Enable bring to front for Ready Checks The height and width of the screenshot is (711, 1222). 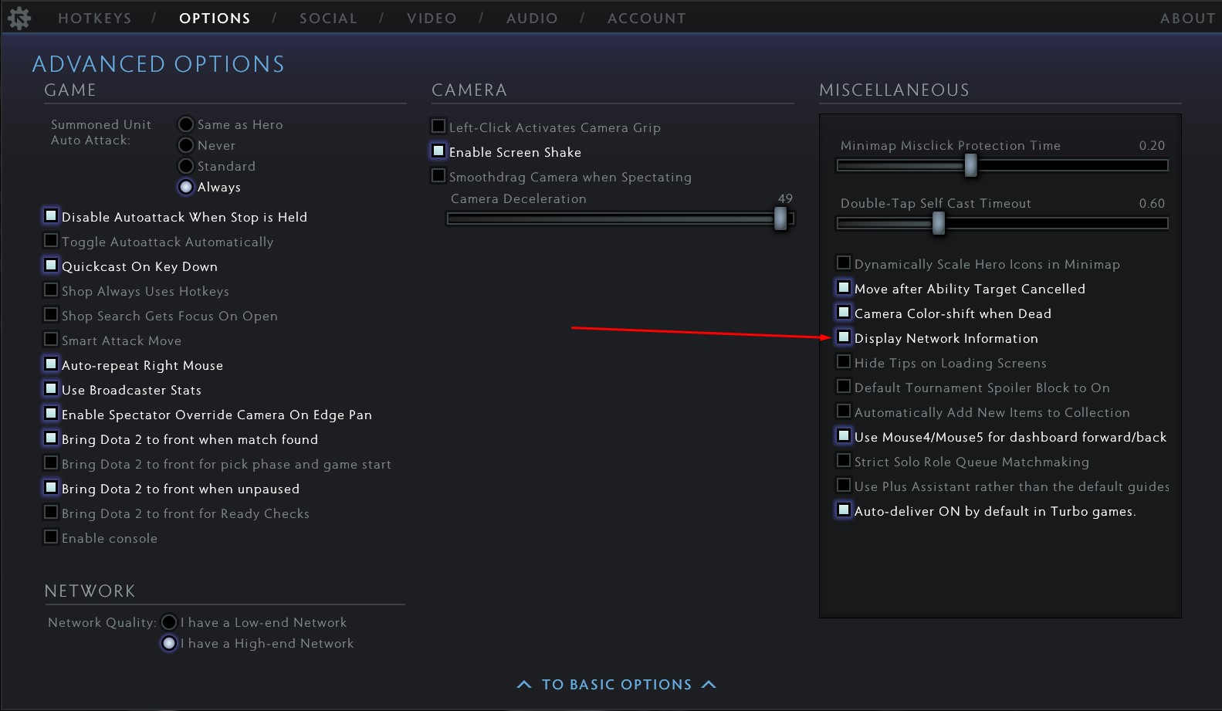[x=51, y=513]
